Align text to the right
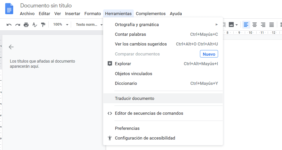The image size is (282, 150). [x=263, y=25]
